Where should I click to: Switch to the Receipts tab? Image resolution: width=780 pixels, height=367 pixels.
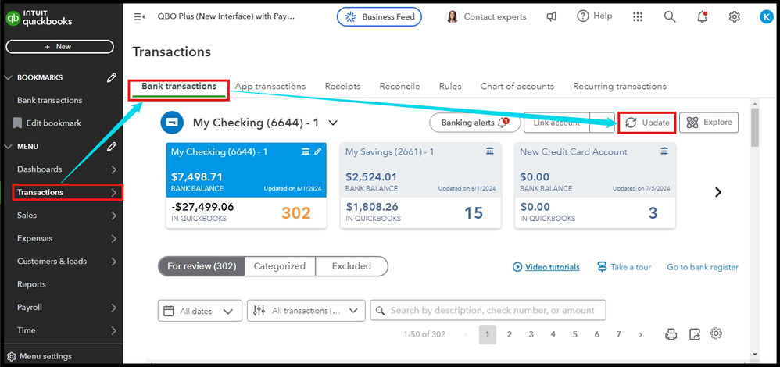tap(343, 86)
